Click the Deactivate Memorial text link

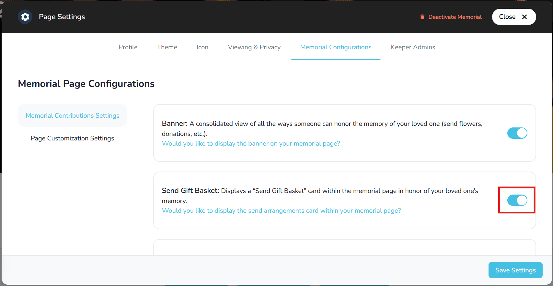coord(455,17)
